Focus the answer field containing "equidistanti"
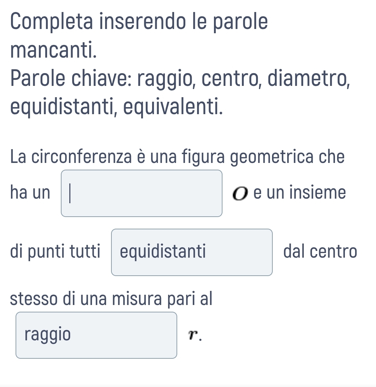Image resolution: width=376 pixels, height=387 pixels. coord(192,252)
